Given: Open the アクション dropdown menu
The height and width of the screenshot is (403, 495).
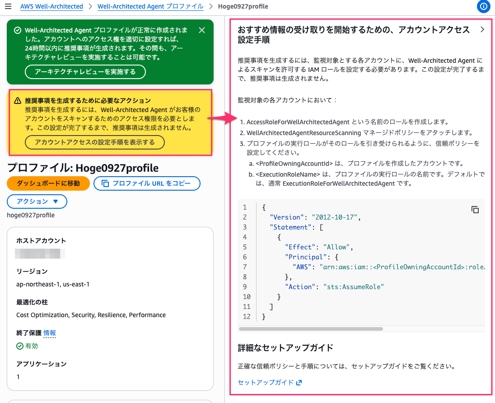Looking at the screenshot, I should coord(37,201).
